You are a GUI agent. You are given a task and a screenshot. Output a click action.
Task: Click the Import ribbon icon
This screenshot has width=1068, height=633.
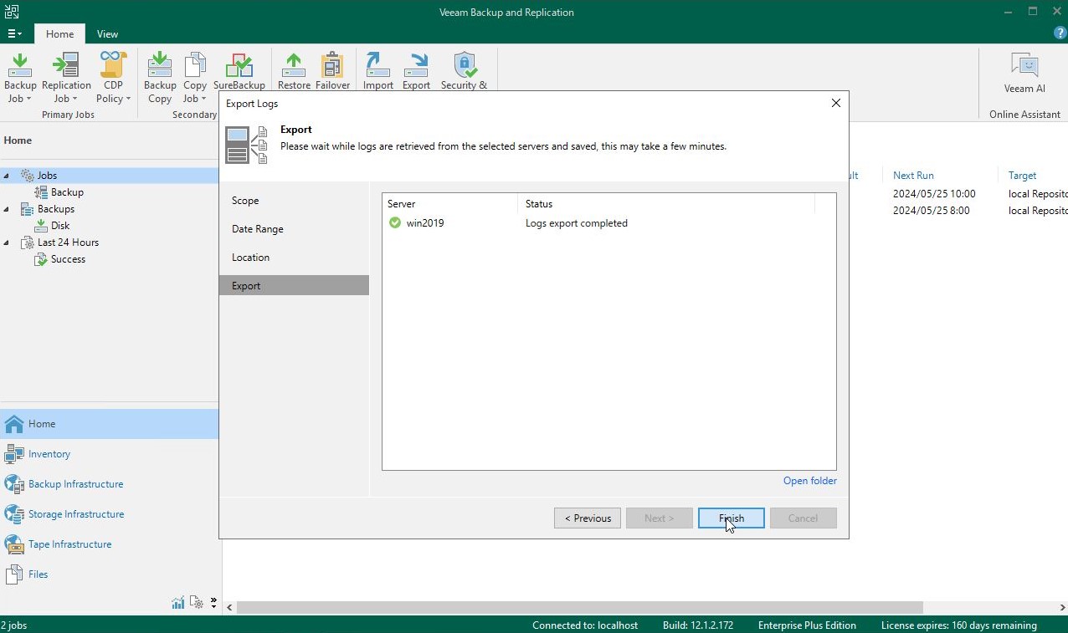(x=378, y=72)
